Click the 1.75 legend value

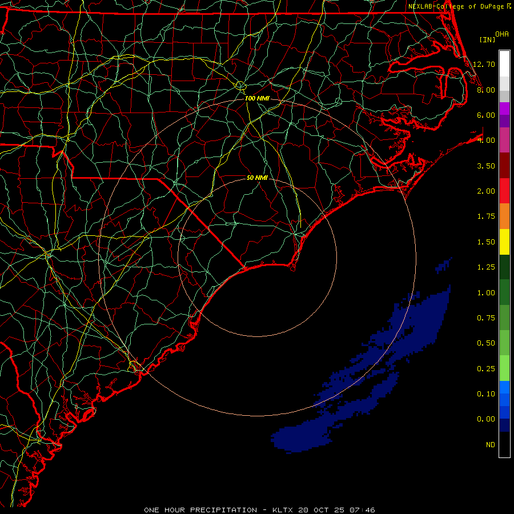click(486, 216)
